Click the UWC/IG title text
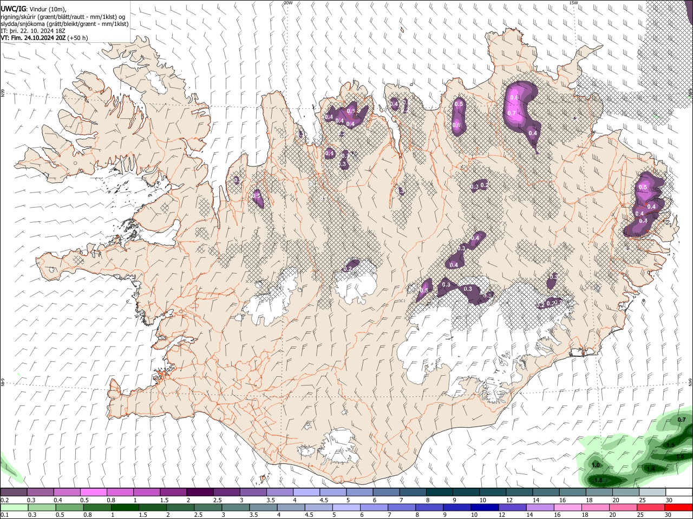The image size is (693, 519). [x=14, y=9]
